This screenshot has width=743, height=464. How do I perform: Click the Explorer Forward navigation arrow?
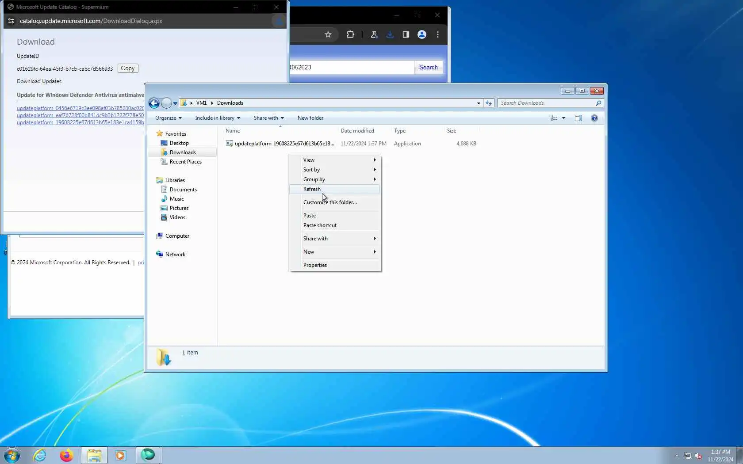coord(166,103)
